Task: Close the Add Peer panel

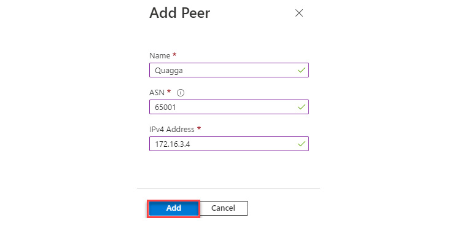Action: (299, 13)
